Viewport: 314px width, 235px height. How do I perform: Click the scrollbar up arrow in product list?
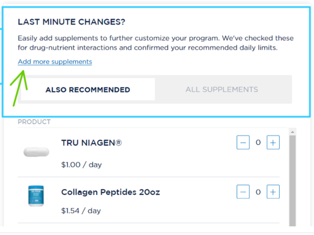coord(292,132)
